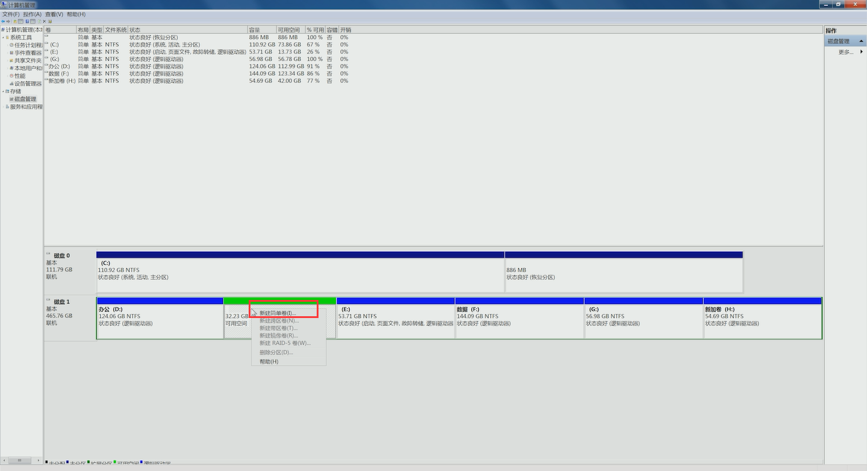Click the last toolbar icon after the X
867x471 pixels.
coord(50,21)
